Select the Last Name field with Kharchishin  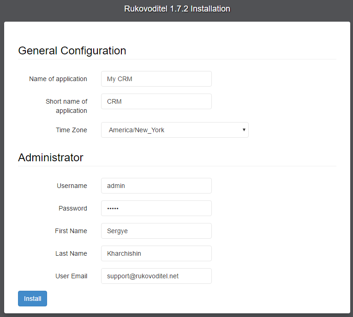(156, 253)
